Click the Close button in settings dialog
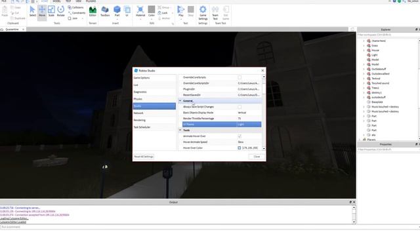The image size is (420, 236). point(257,157)
